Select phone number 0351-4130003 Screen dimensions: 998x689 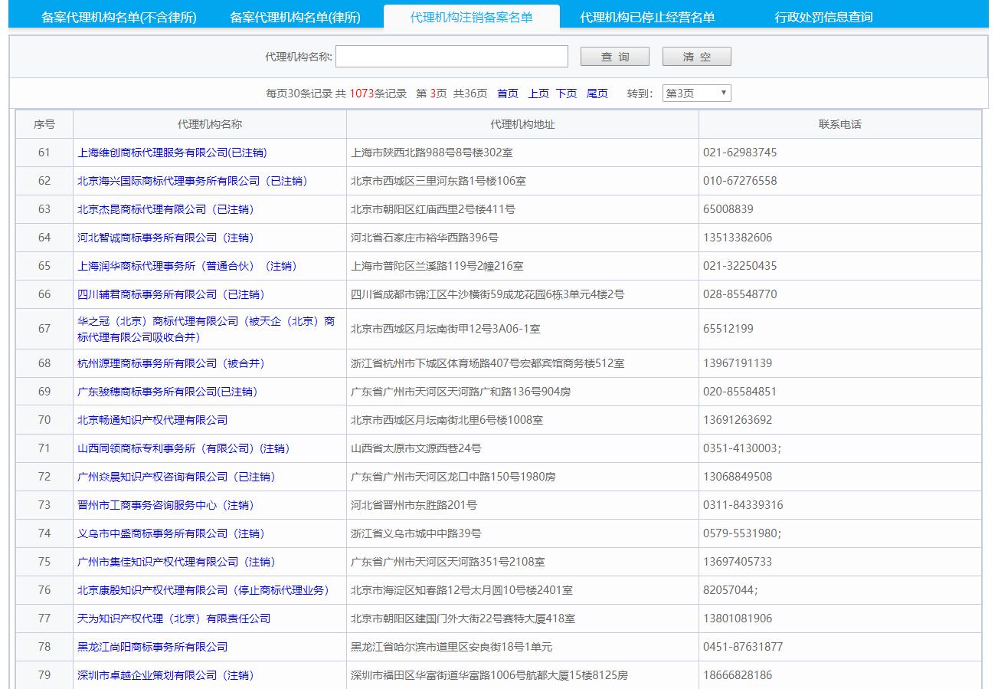(x=742, y=448)
